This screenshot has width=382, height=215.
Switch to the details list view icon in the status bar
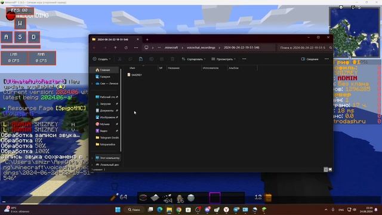[326, 170]
